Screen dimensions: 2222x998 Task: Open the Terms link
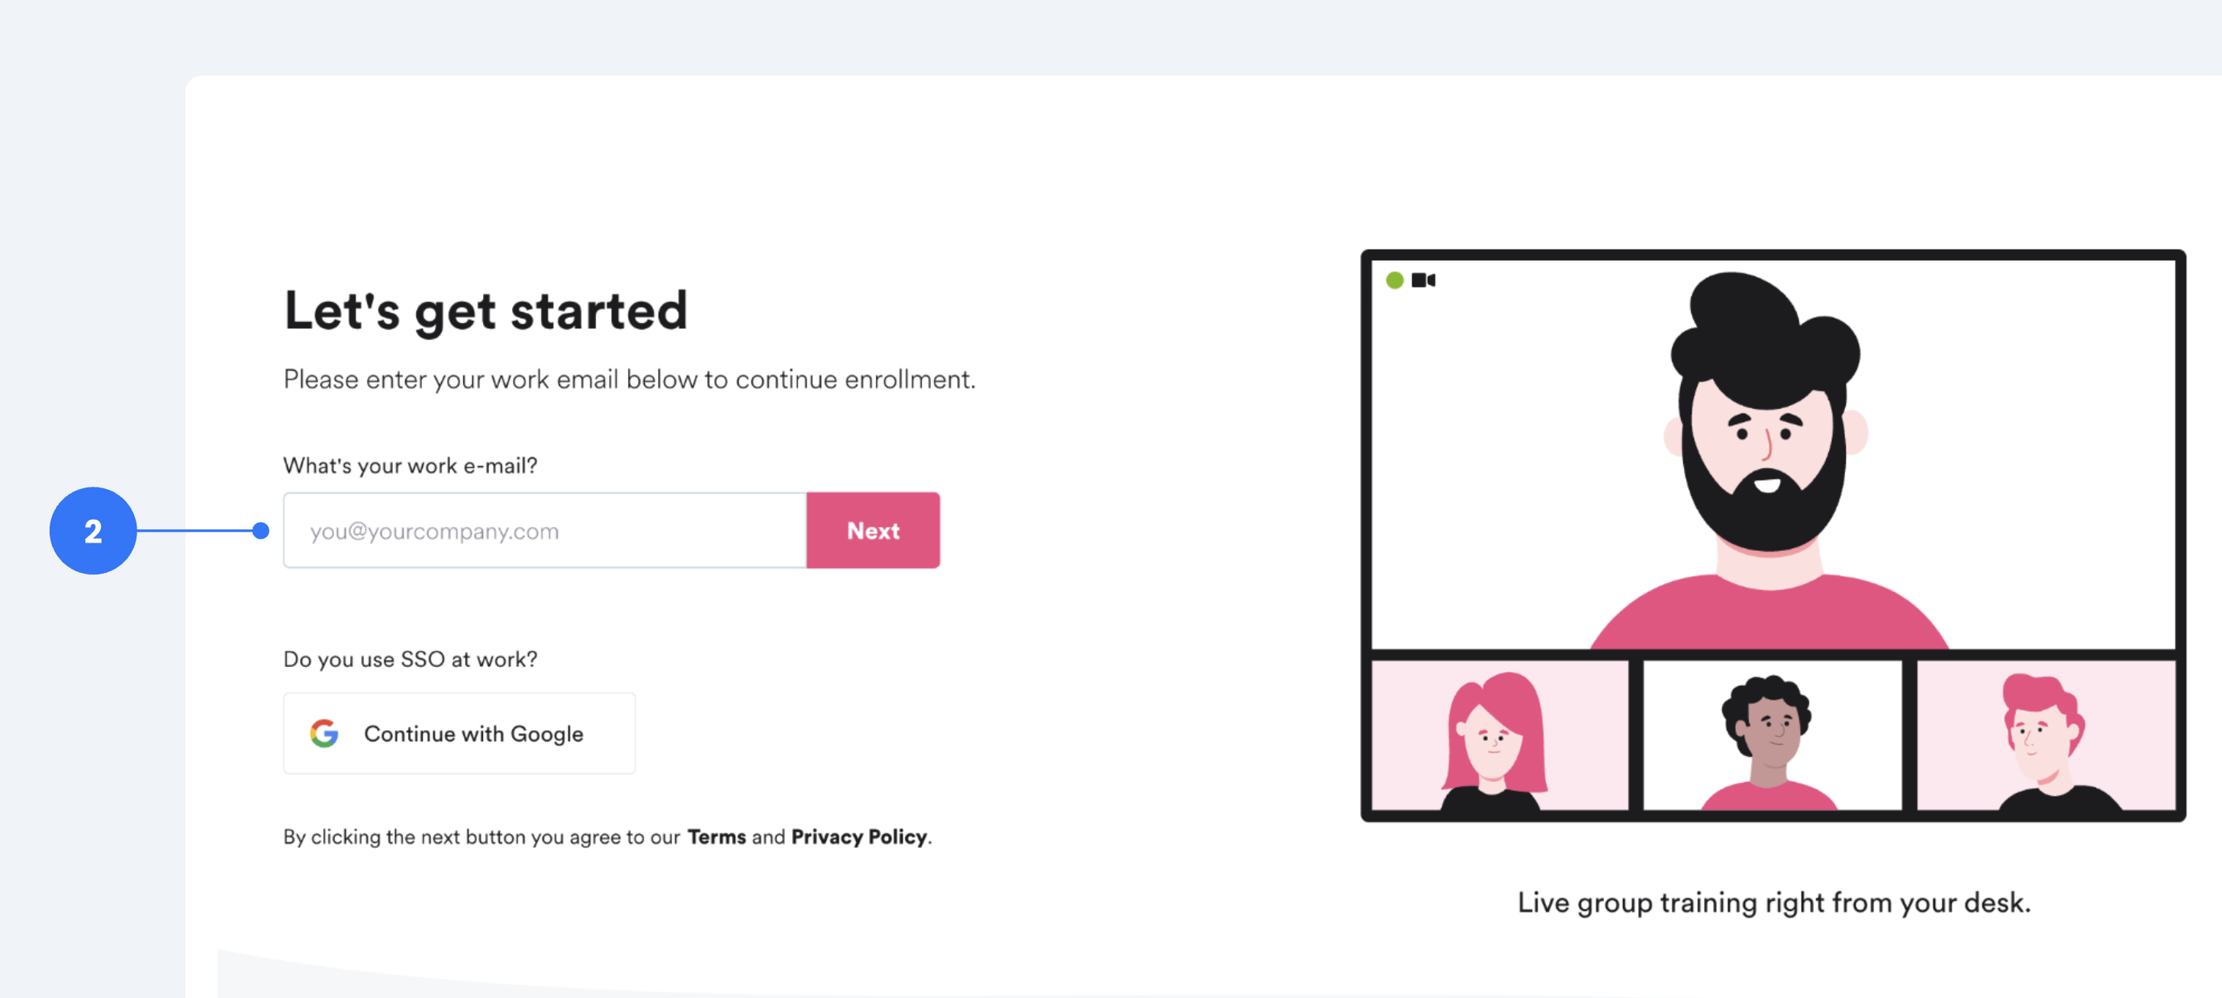[716, 837]
